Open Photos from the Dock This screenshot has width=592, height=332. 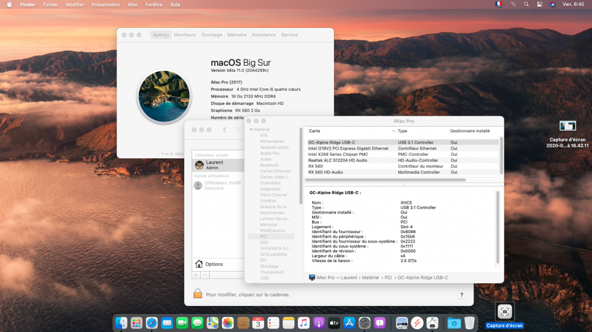228,323
